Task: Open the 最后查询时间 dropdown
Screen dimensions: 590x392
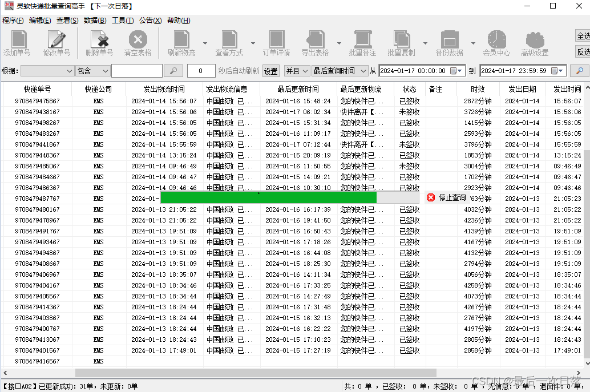Action: click(x=340, y=71)
